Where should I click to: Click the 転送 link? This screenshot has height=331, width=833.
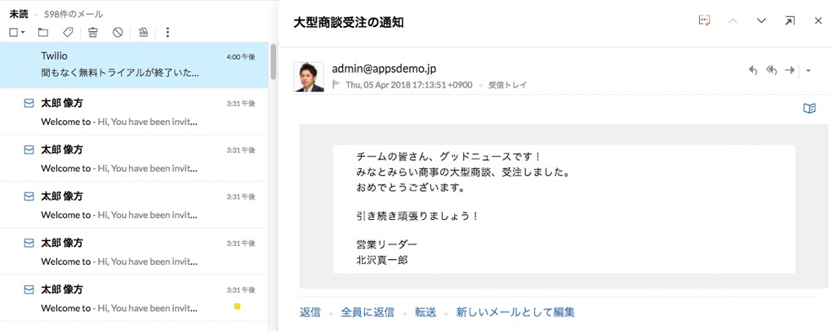[425, 312]
